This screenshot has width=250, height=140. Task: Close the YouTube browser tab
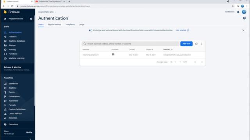64,2
